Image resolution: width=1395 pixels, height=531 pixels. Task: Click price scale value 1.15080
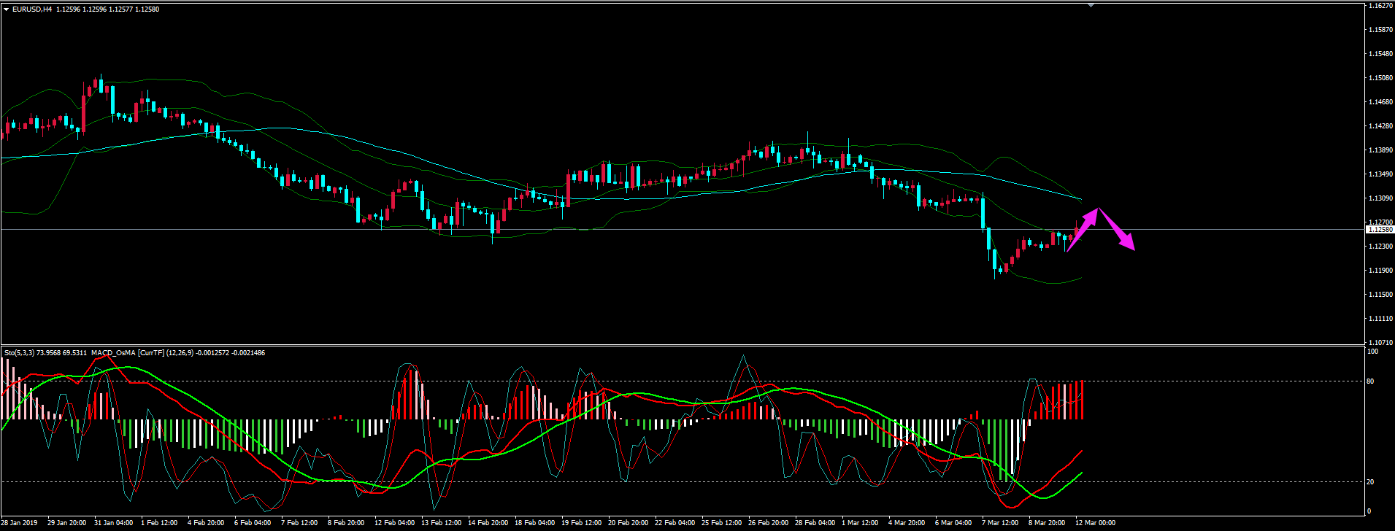1380,78
